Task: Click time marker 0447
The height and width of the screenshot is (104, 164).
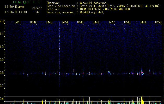Action: [x=112, y=22]
